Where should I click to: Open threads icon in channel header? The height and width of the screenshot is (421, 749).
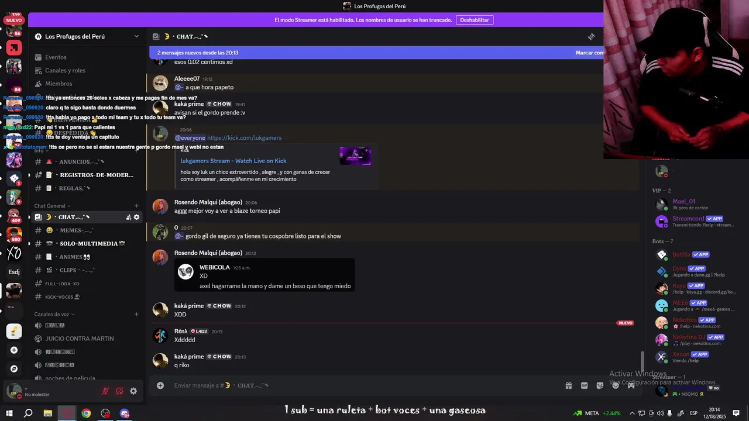pos(591,36)
